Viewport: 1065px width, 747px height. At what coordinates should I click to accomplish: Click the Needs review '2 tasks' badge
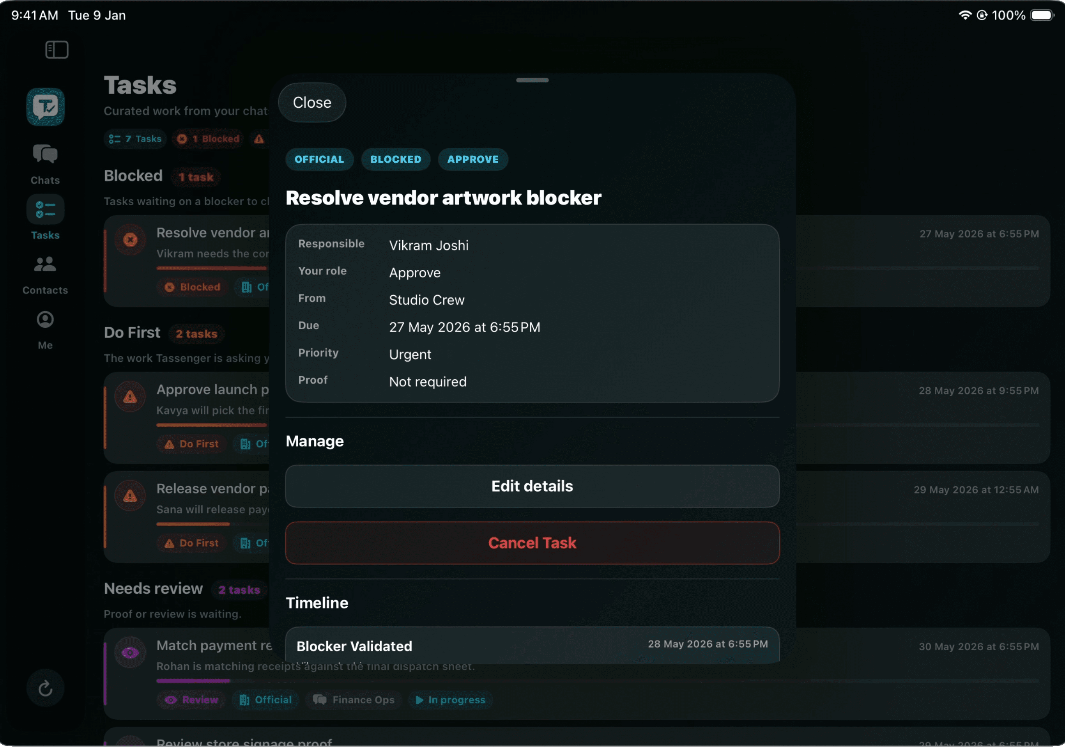[239, 590]
